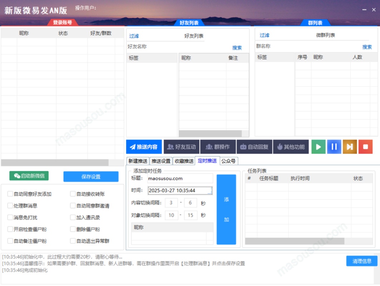Switch to the 新建推送 tab
380x286 pixels.
coord(138,161)
